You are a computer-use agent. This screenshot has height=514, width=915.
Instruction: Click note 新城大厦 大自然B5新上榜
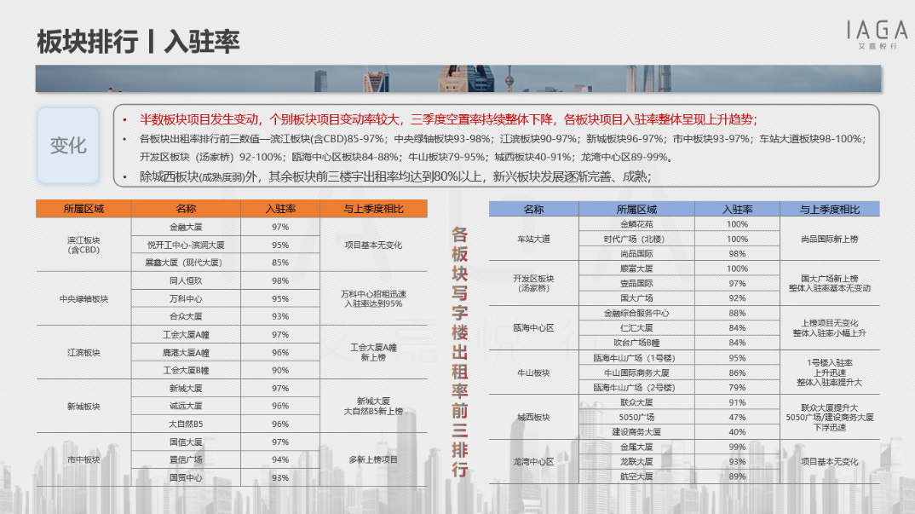pos(373,406)
